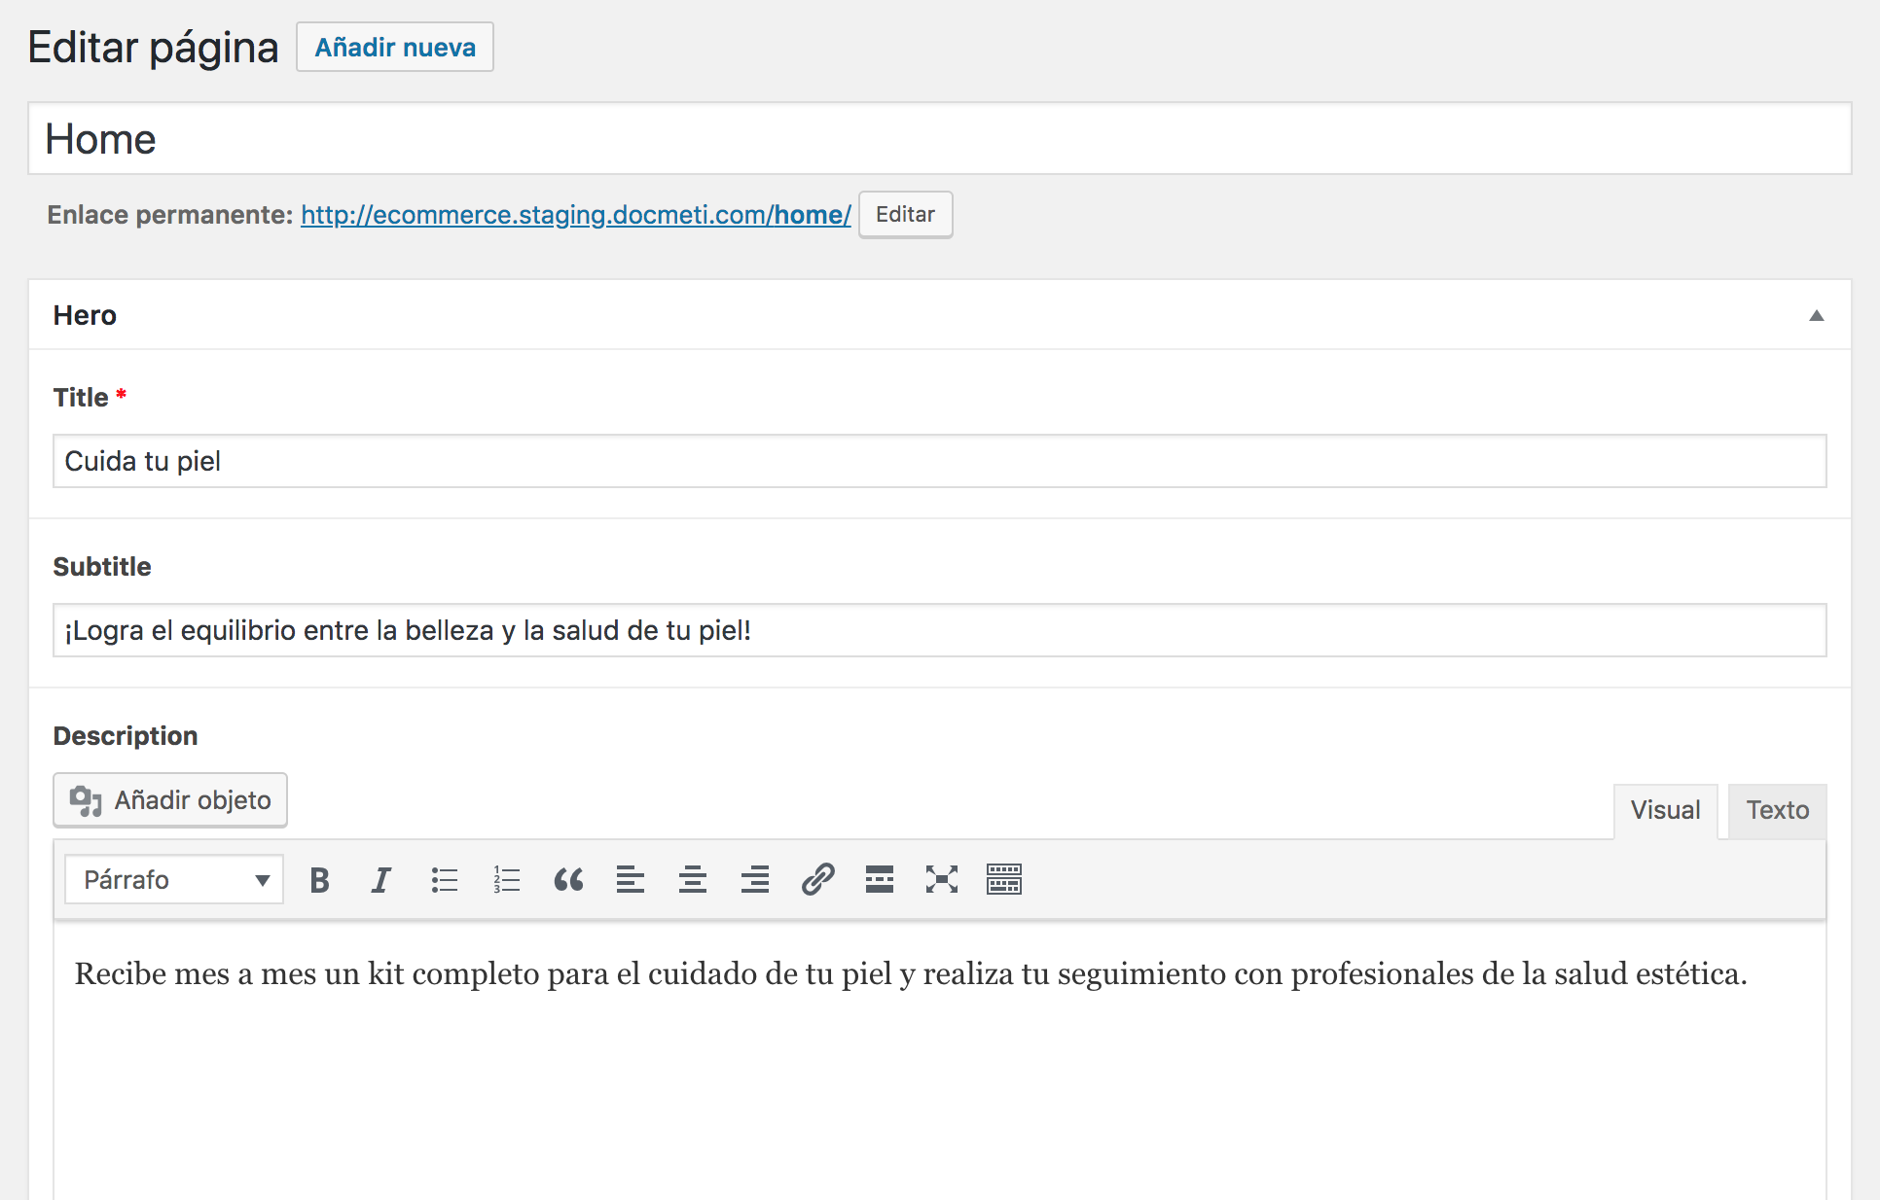Switch to the Visual editor tab
Viewport: 1880px width, 1200px height.
coord(1665,810)
